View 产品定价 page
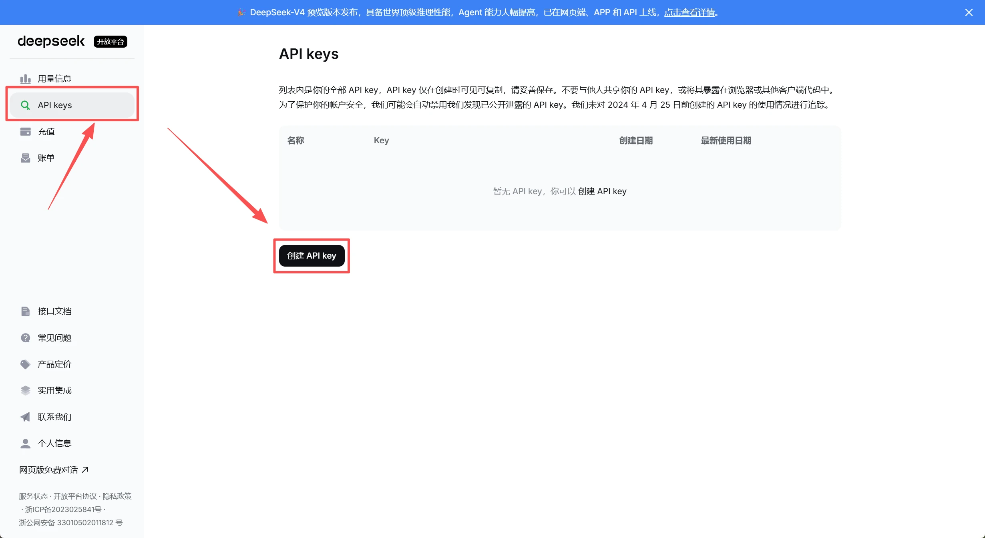The height and width of the screenshot is (538, 985). [x=72, y=364]
